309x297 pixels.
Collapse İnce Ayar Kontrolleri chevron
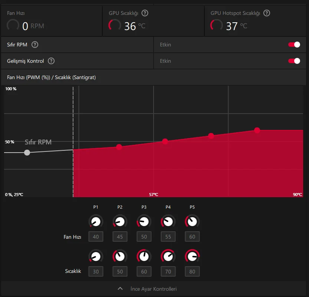(x=120, y=289)
